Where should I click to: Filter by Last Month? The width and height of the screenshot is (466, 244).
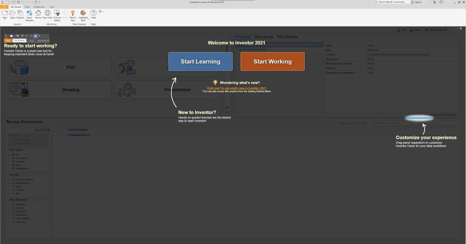13,215
